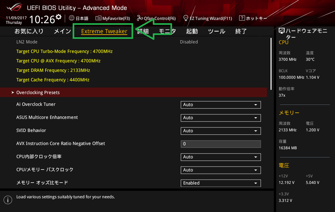Viewport: 335px width, 212px height.
Task: Click Target CPU Turbo-Mode Frequency text
Action: (x=64, y=51)
